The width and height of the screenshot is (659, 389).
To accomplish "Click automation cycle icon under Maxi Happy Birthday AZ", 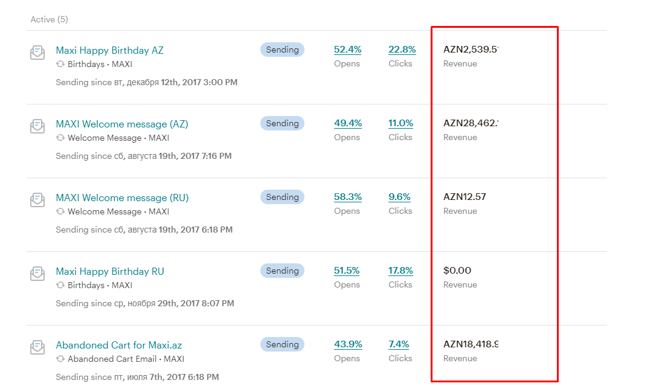I will (60, 64).
